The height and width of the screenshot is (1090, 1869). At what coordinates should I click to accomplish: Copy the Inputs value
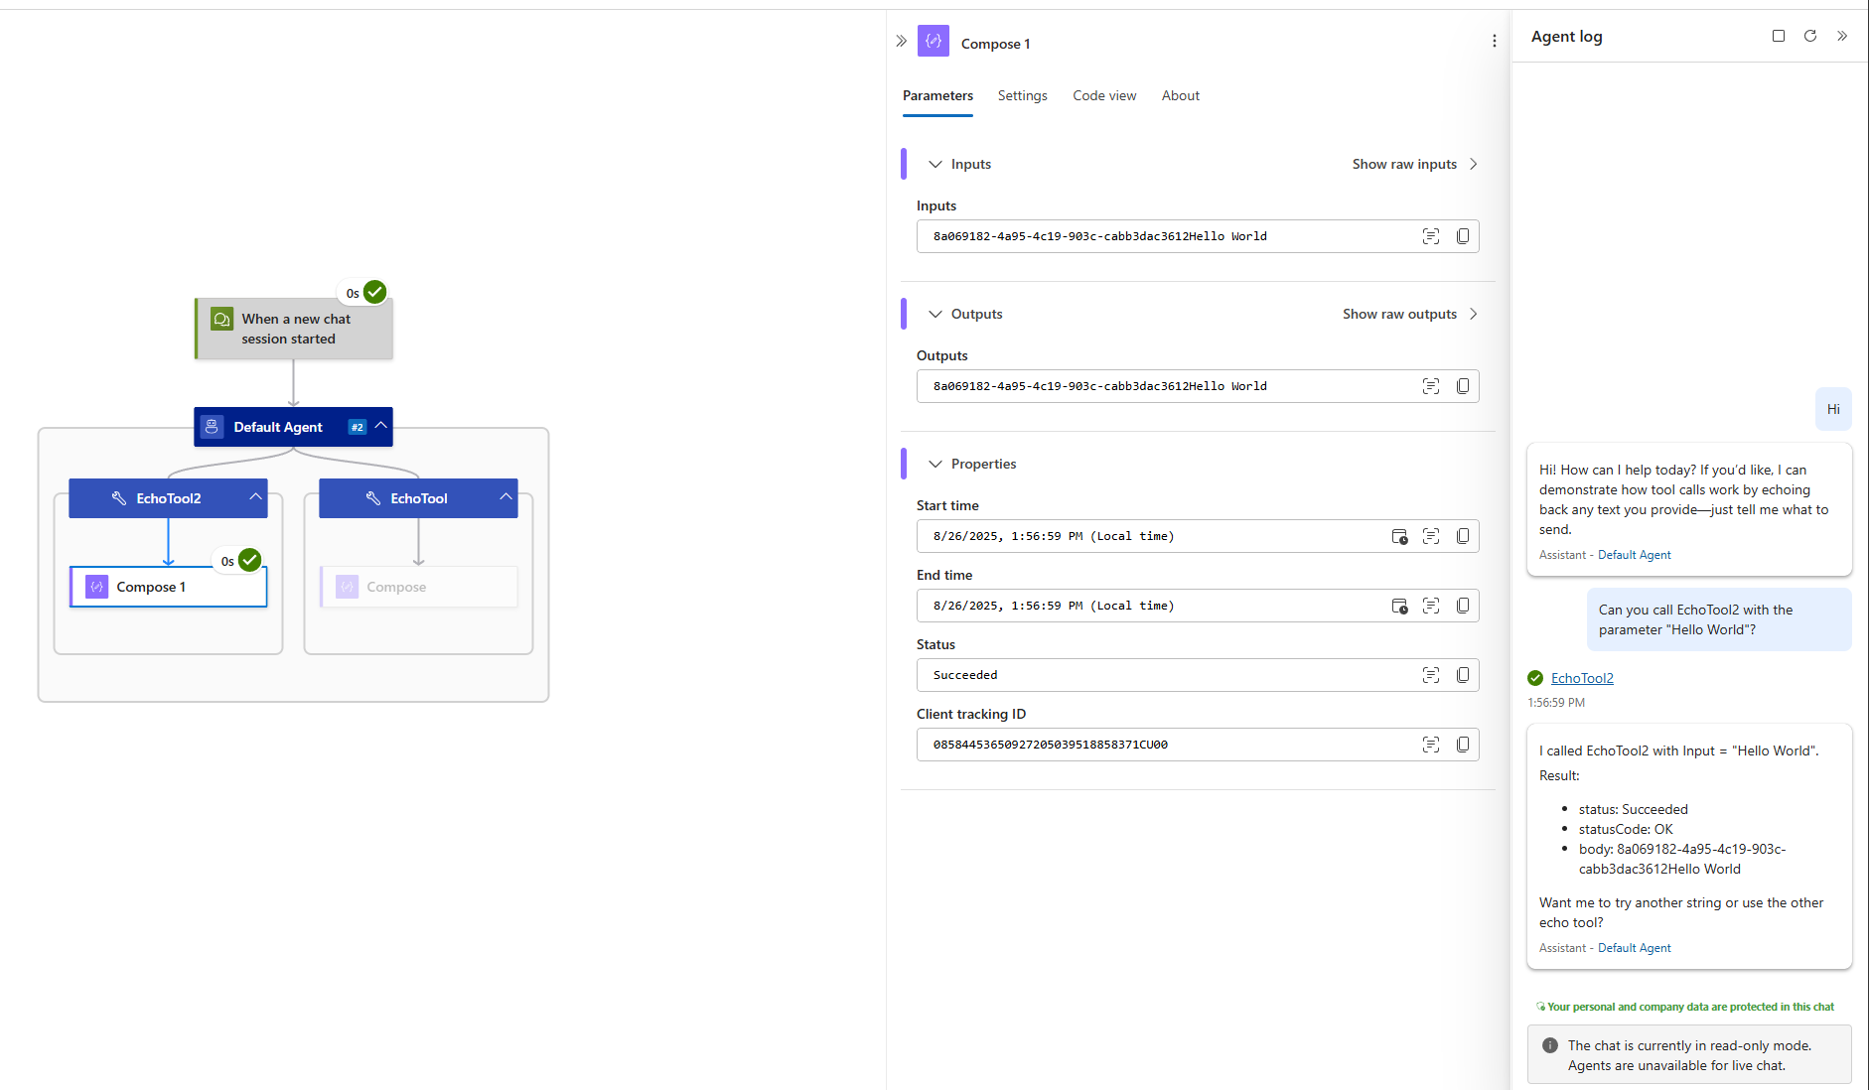point(1463,236)
